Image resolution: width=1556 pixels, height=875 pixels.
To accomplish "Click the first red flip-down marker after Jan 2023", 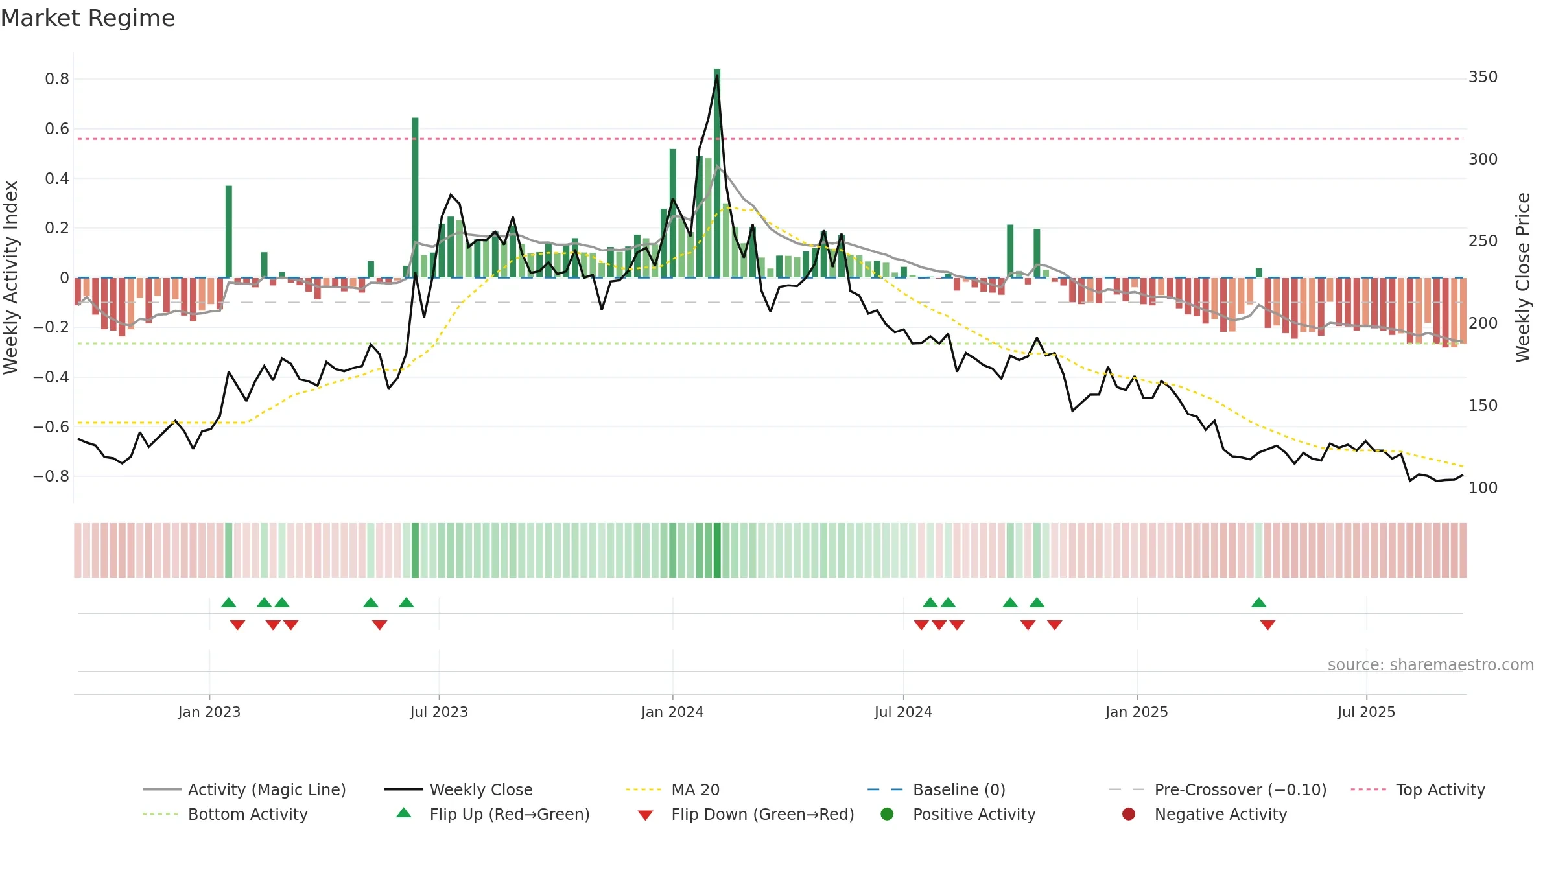I will 238,625.
